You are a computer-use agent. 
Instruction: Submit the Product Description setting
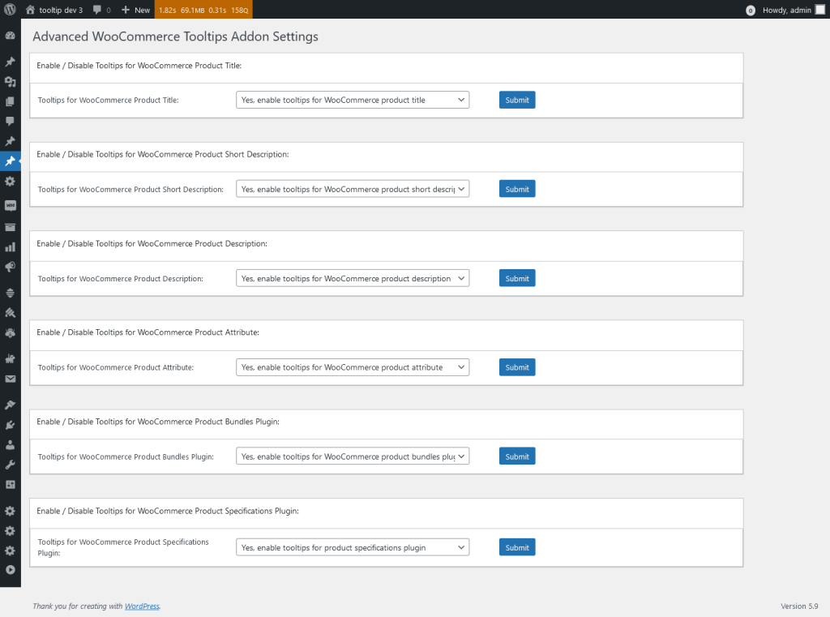point(517,279)
